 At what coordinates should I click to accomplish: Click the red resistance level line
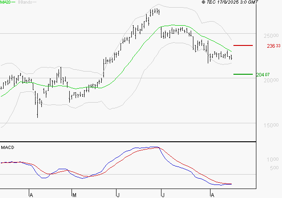pyautogui.click(x=243, y=45)
